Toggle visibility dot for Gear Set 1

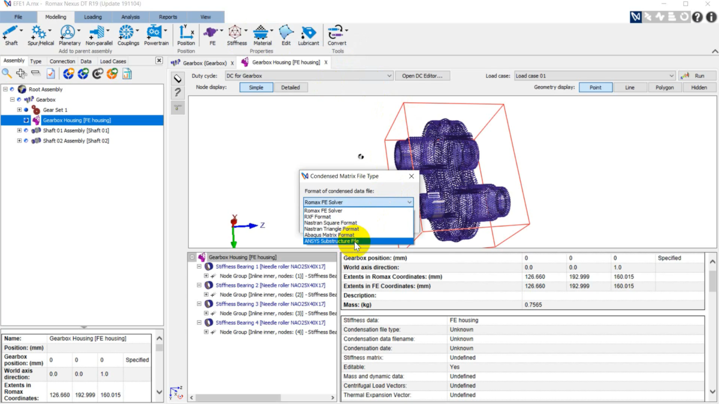coord(26,110)
